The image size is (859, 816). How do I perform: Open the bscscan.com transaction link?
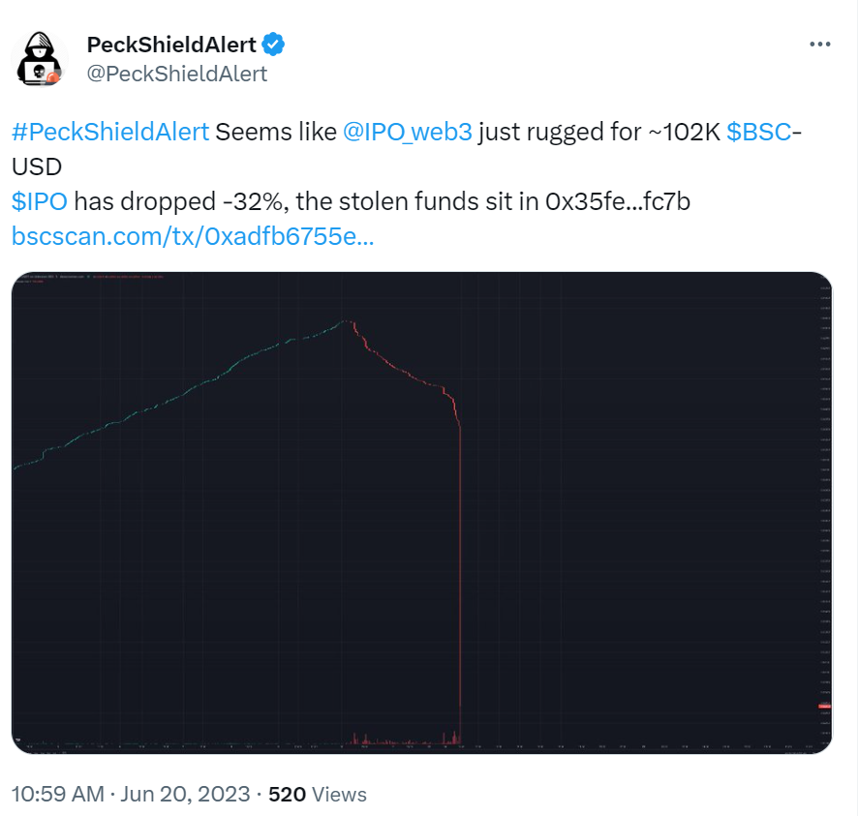tap(192, 236)
